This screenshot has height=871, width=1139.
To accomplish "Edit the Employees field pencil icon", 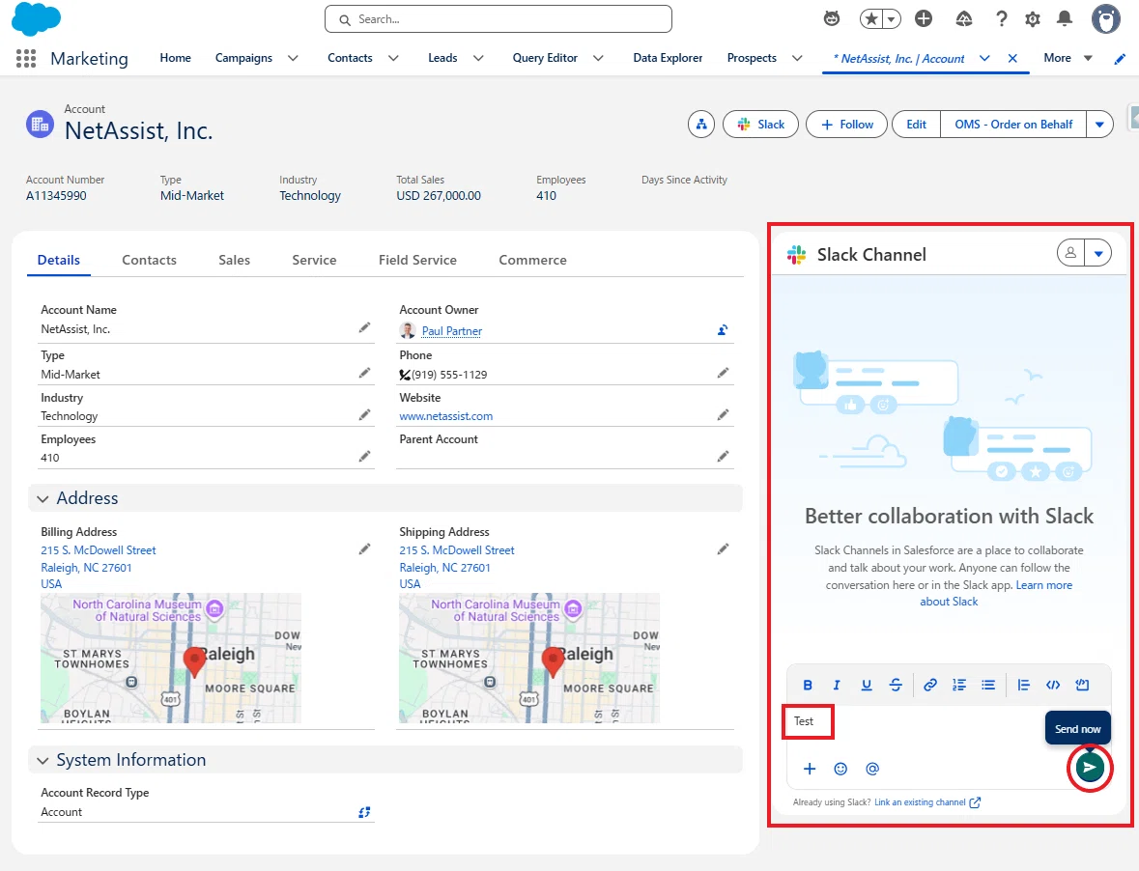I will (x=364, y=457).
